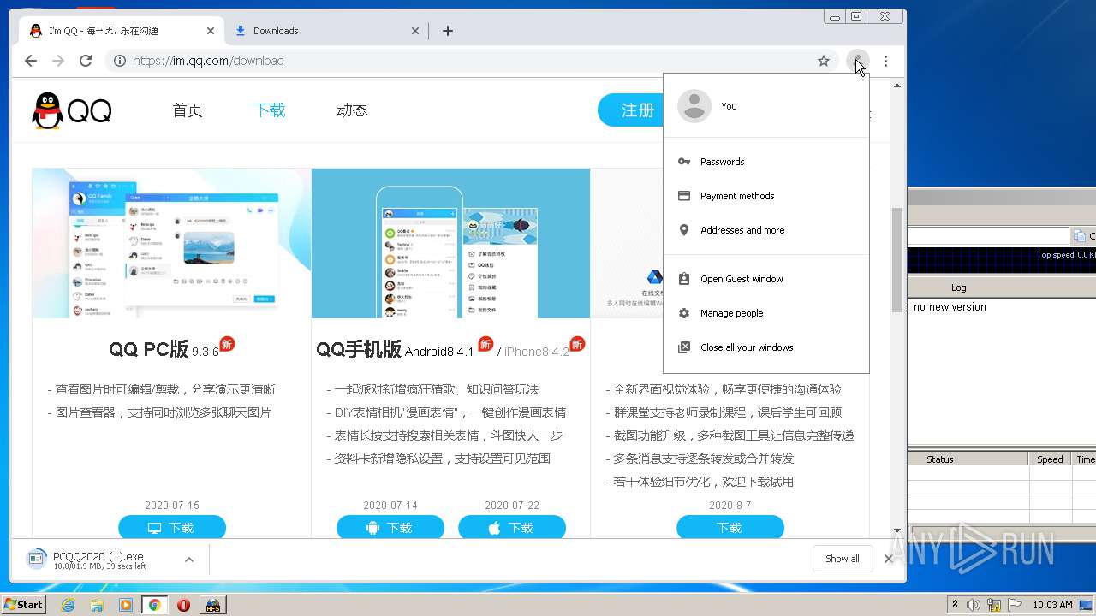Image resolution: width=1096 pixels, height=616 pixels.
Task: Bookmark this page with the star icon
Action: coord(824,61)
